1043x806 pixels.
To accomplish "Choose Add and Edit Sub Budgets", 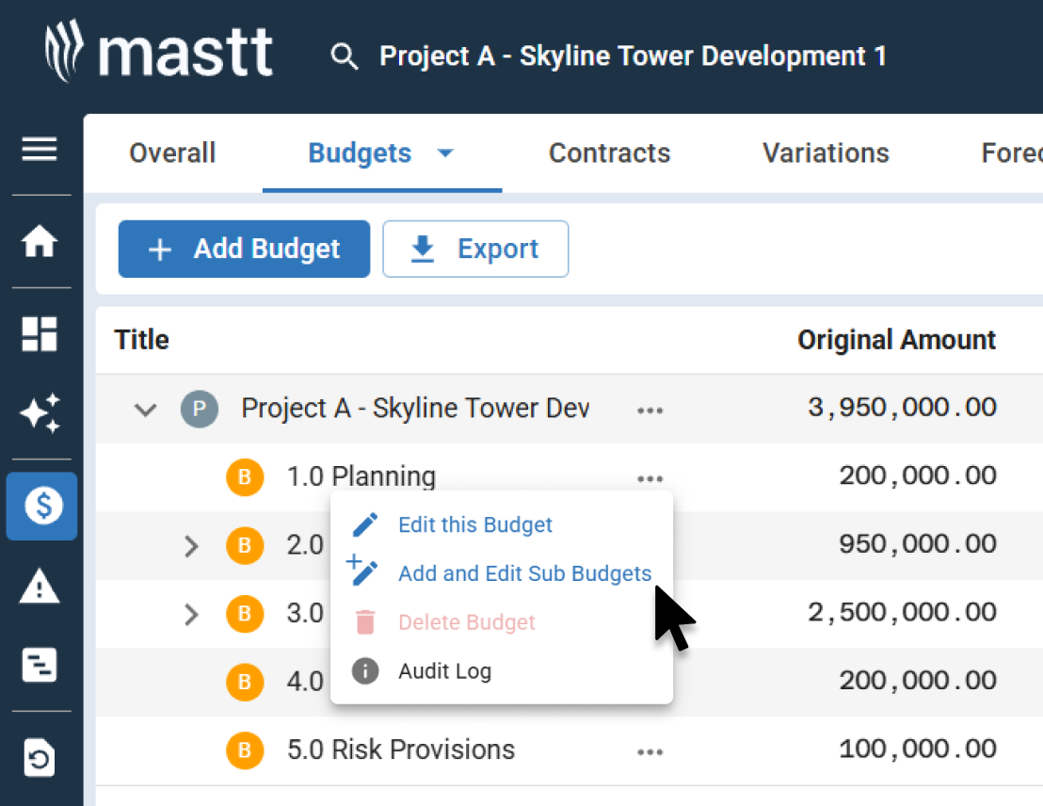I will pos(524,572).
